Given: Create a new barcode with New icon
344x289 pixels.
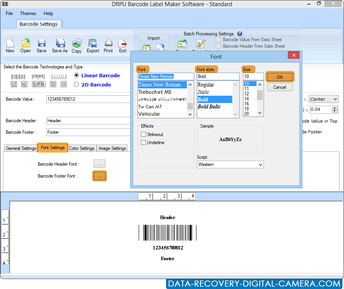Looking at the screenshot, I should click(x=10, y=45).
